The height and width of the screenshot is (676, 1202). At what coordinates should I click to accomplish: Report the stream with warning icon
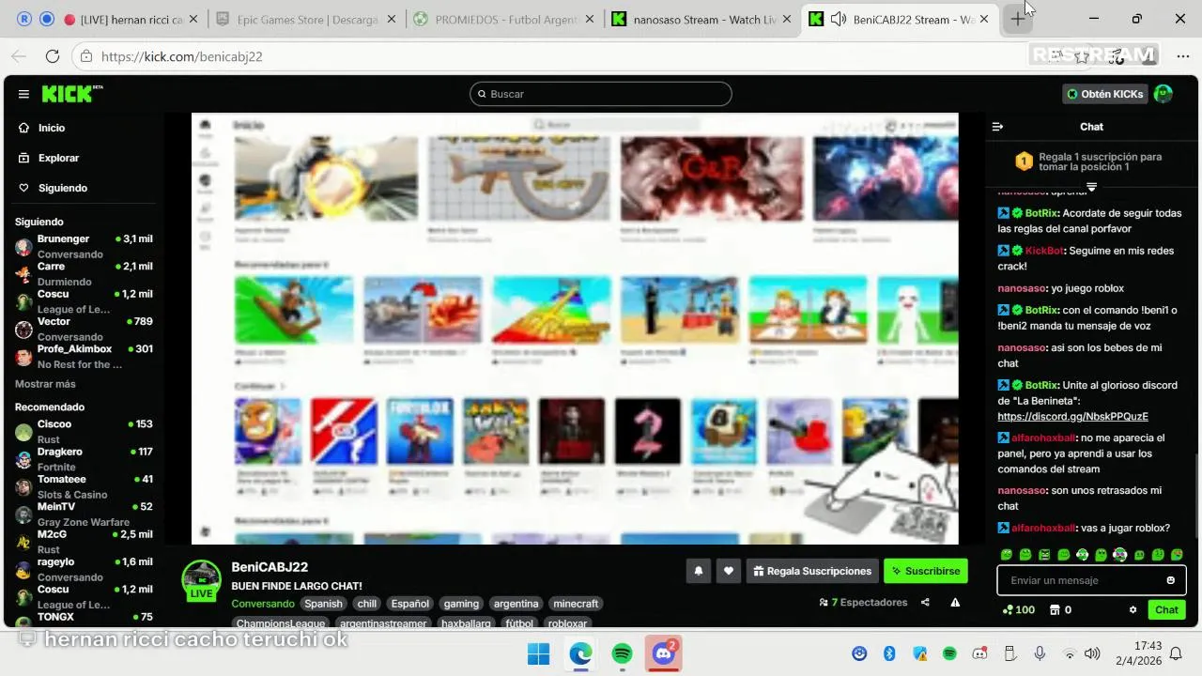click(955, 603)
